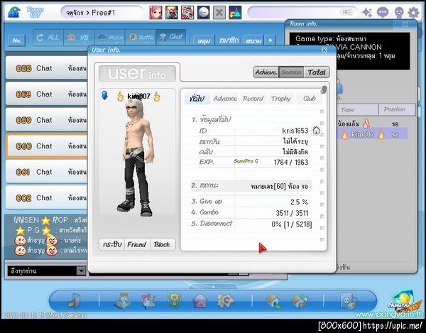Open the trophy icon in bottom bar

click(x=174, y=301)
